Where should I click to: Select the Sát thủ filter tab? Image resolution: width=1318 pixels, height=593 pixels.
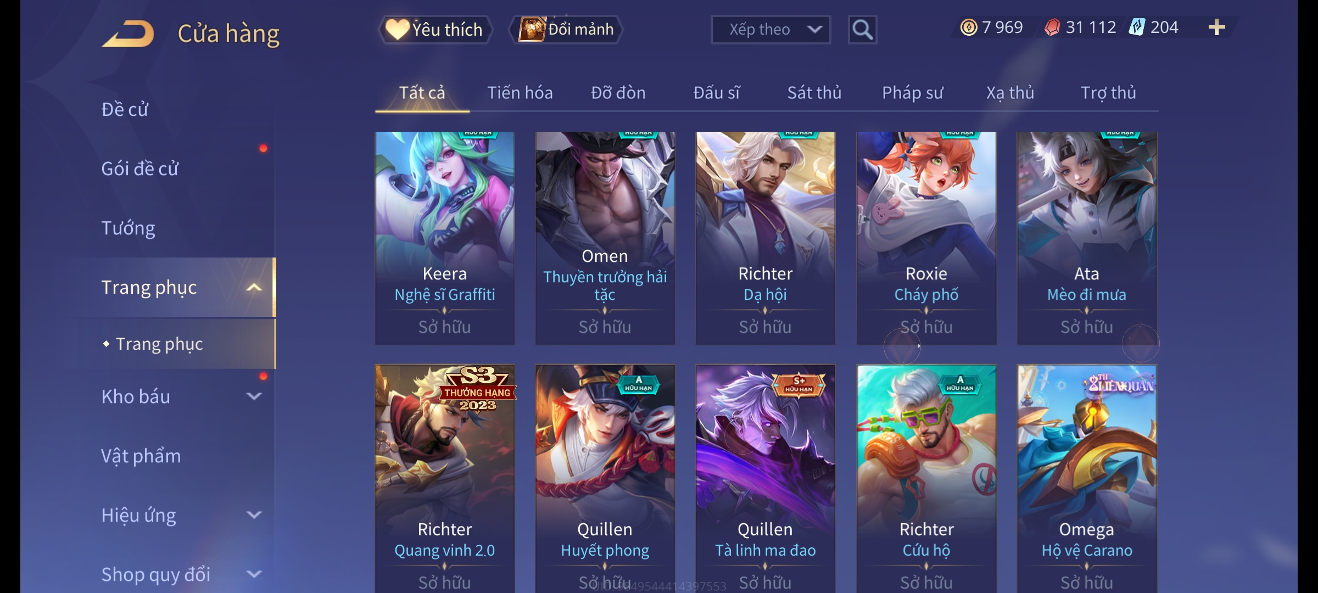click(x=814, y=93)
